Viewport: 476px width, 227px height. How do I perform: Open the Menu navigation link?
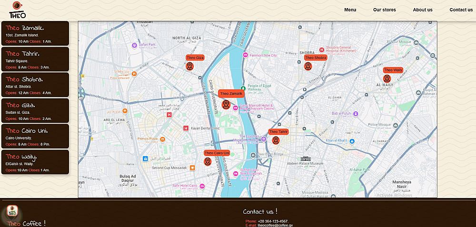[x=350, y=10]
